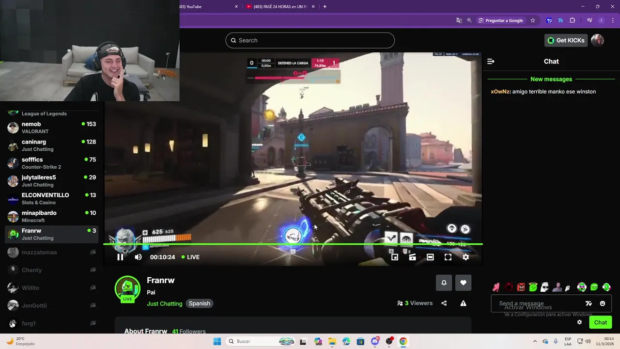Click xOwNz username in chat

(x=500, y=92)
